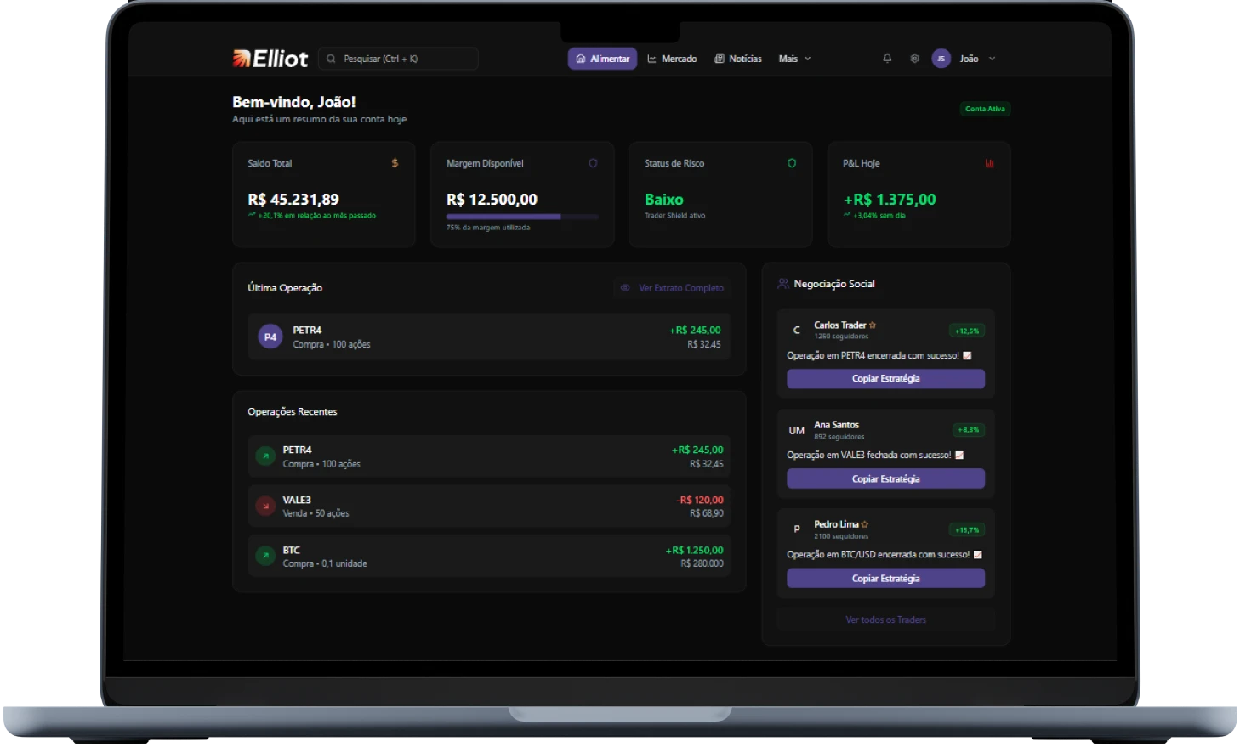
Task: Click the Elliot logo
Action: point(270,59)
